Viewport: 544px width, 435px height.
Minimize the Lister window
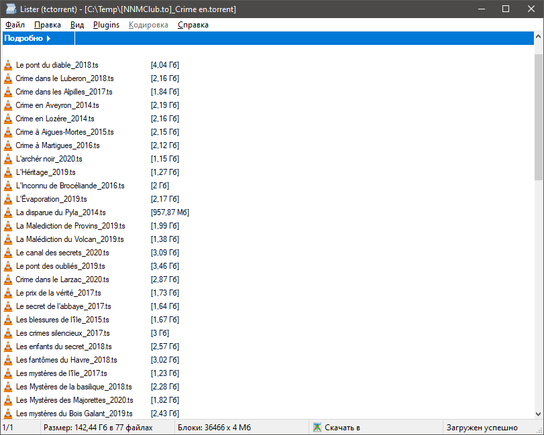coord(482,9)
